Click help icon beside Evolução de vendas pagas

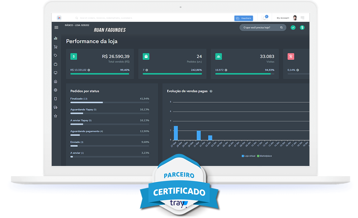(x=211, y=92)
